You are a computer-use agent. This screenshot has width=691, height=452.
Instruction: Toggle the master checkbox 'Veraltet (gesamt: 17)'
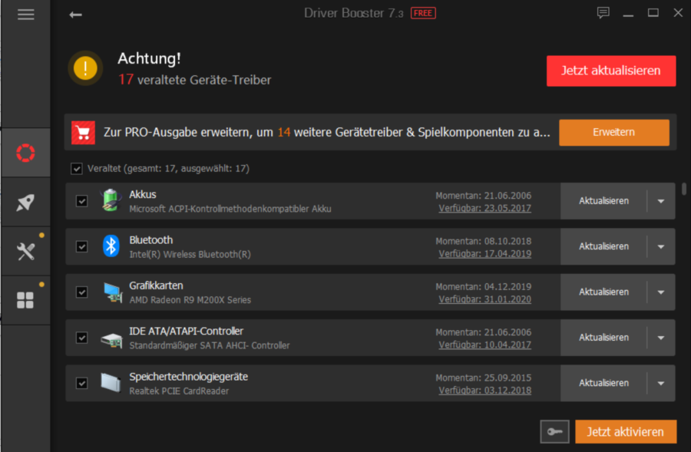pyautogui.click(x=77, y=168)
